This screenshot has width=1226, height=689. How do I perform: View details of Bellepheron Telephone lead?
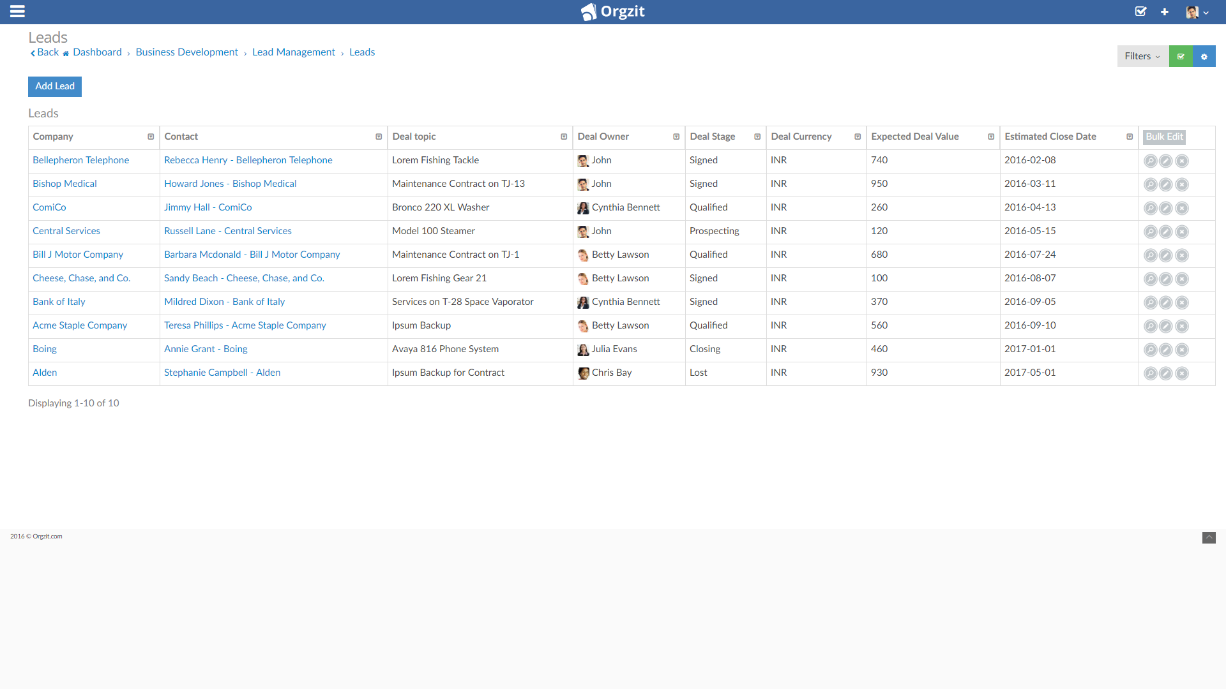point(1150,161)
